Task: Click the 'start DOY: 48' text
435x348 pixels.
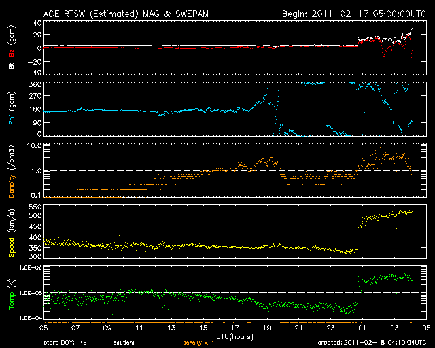Action: [65, 343]
